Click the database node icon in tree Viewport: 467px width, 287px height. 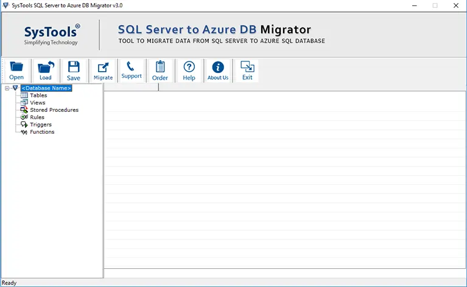pos(15,88)
